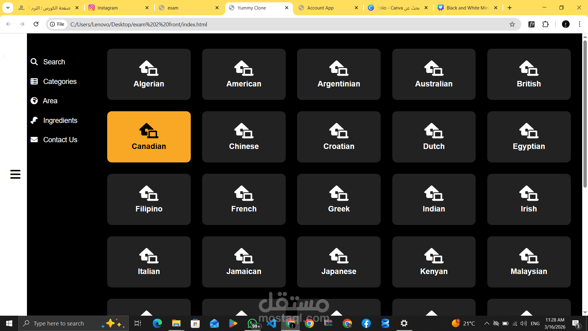Click the Ingredients drumstick icon

click(x=34, y=120)
